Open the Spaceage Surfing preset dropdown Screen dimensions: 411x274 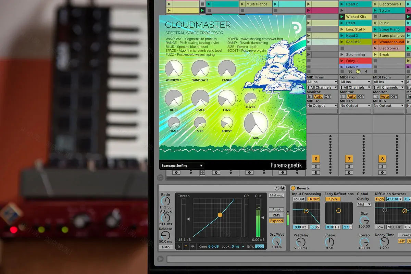(182, 165)
